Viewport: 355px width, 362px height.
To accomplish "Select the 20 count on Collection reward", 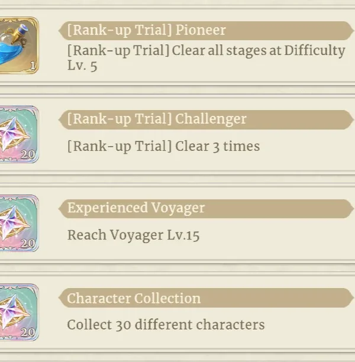I will 28,332.
